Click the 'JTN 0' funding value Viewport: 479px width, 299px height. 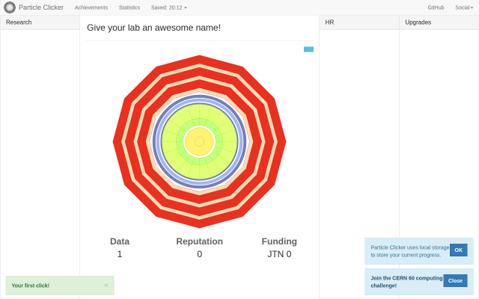tap(279, 254)
